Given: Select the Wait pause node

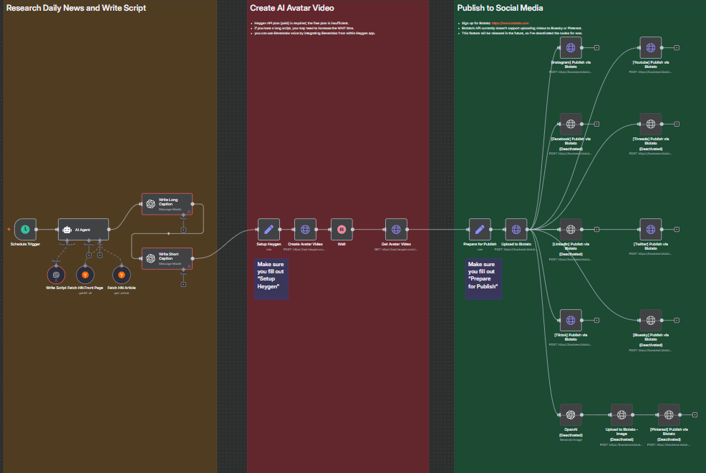Looking at the screenshot, I should click(x=342, y=230).
